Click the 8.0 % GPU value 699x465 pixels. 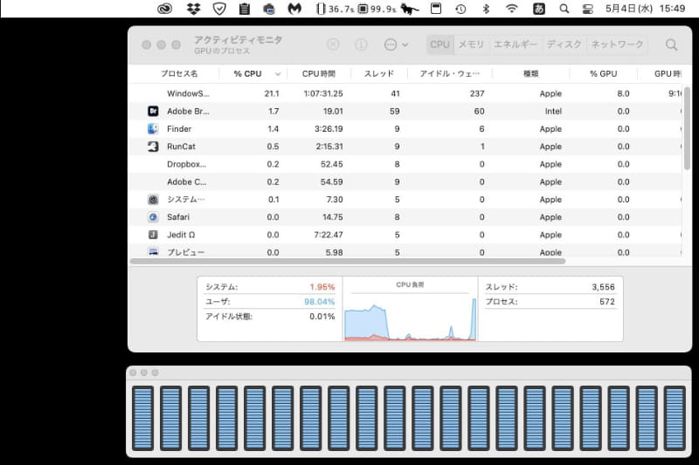tap(623, 93)
